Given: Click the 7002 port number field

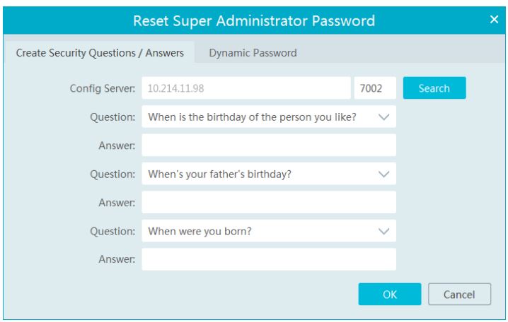Looking at the screenshot, I should tap(374, 89).
